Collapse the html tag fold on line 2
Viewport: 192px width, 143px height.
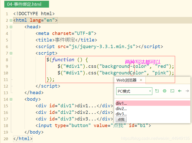click(11, 20)
